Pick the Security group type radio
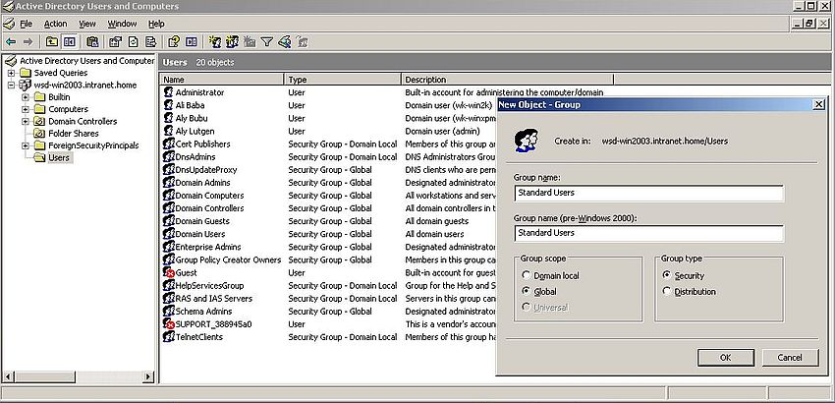 (x=667, y=276)
